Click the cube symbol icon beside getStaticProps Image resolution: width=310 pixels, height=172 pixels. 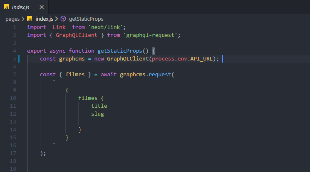[x=63, y=19]
